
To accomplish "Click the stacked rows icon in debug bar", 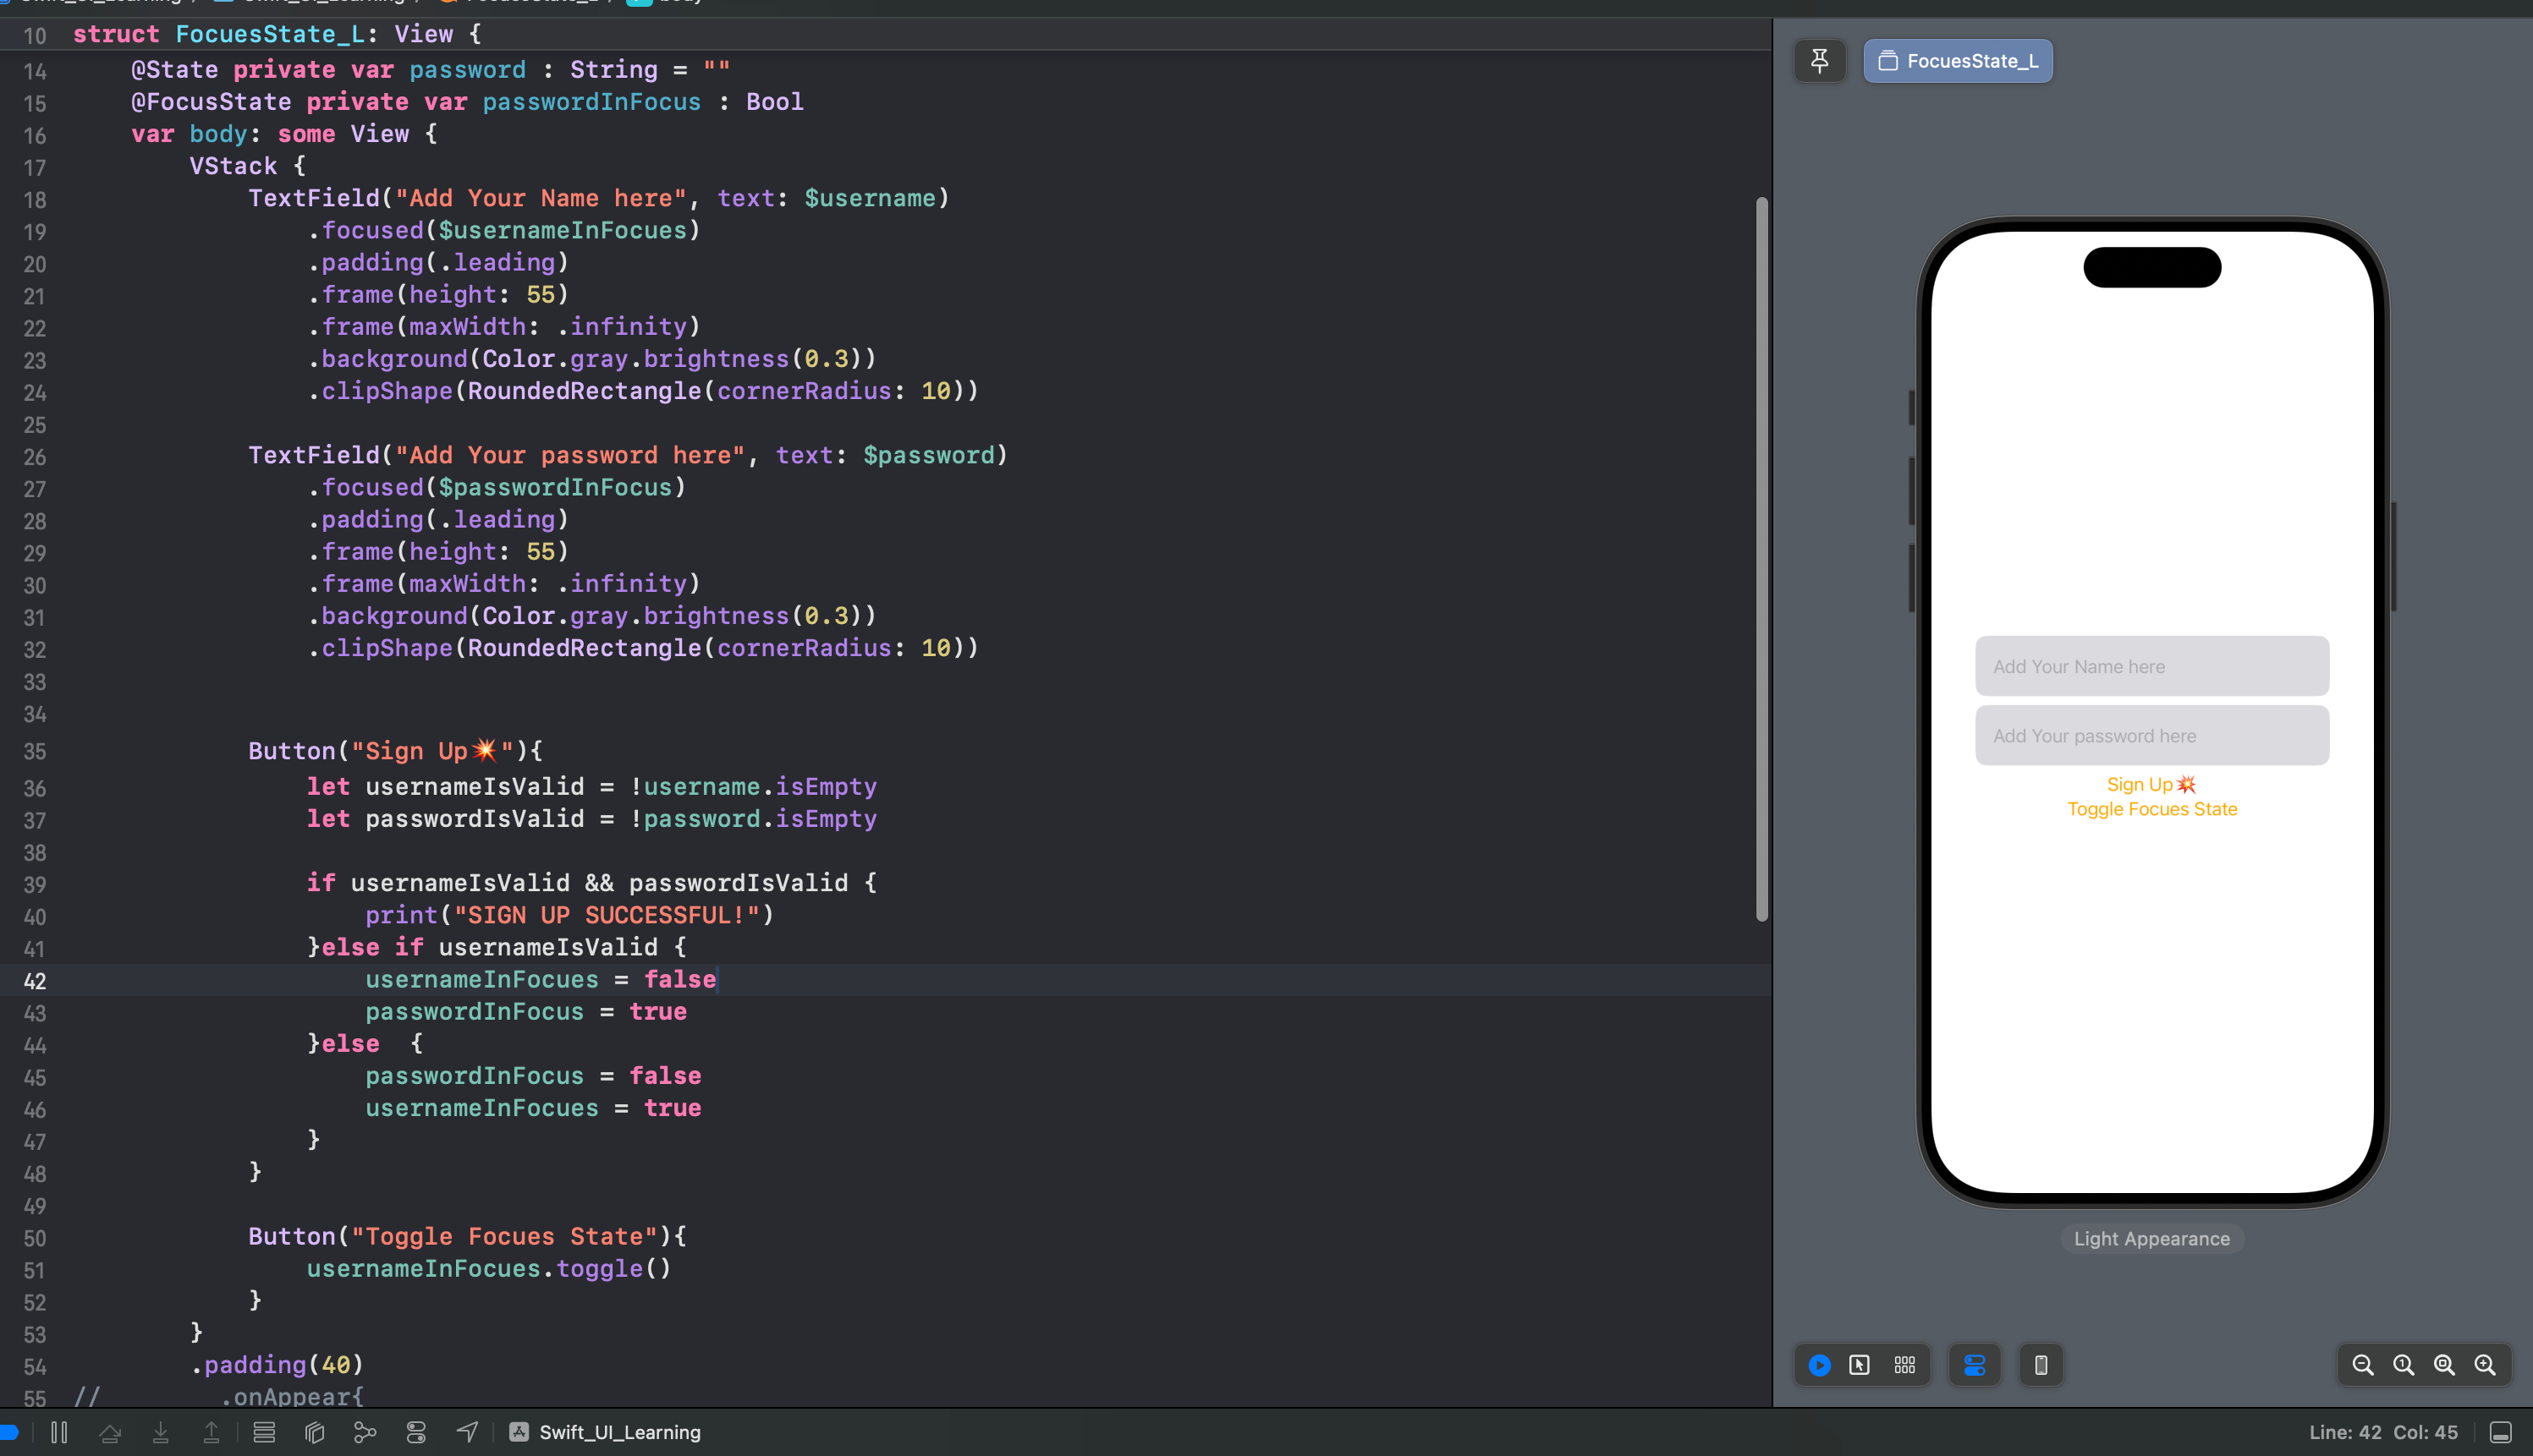I will click(x=264, y=1432).
